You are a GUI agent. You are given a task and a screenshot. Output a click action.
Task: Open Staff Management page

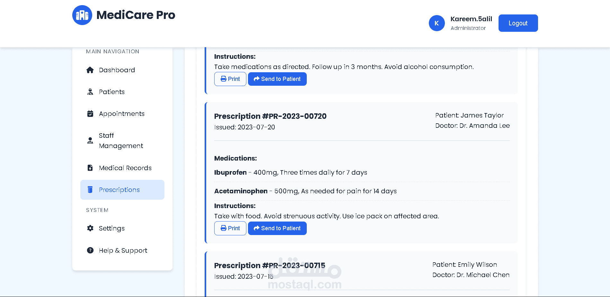coord(121,141)
